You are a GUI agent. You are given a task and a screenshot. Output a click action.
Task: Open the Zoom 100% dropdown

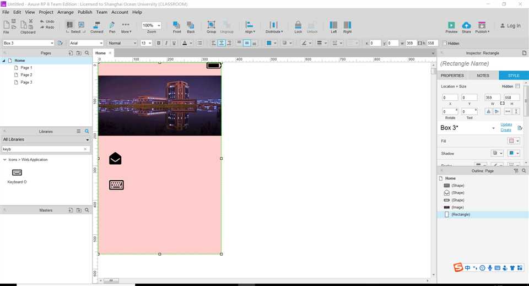point(151,25)
